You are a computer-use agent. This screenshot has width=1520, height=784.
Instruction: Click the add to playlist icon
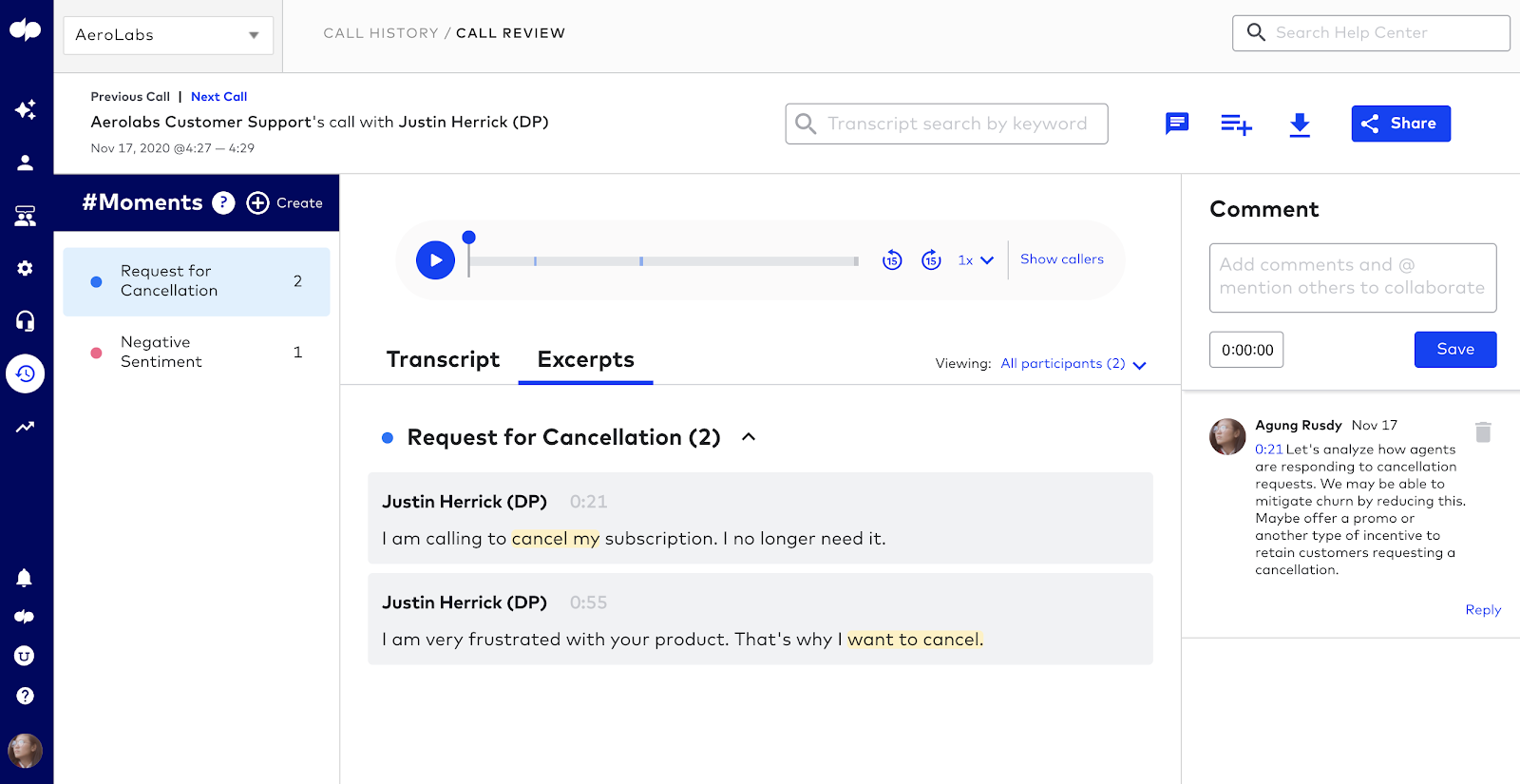coord(1236,124)
